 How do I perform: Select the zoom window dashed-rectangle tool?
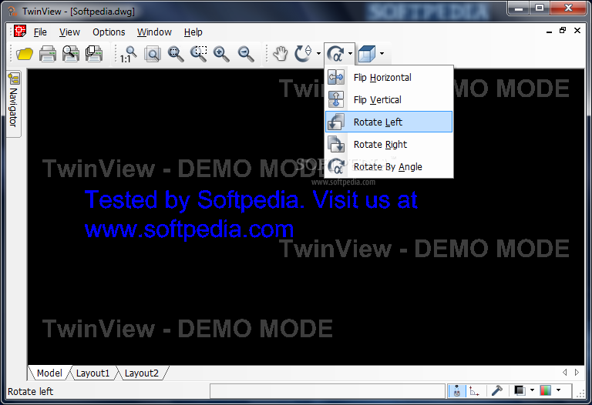pos(199,54)
